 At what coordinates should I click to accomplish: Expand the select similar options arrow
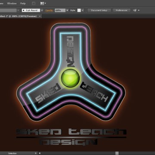click(139, 10)
